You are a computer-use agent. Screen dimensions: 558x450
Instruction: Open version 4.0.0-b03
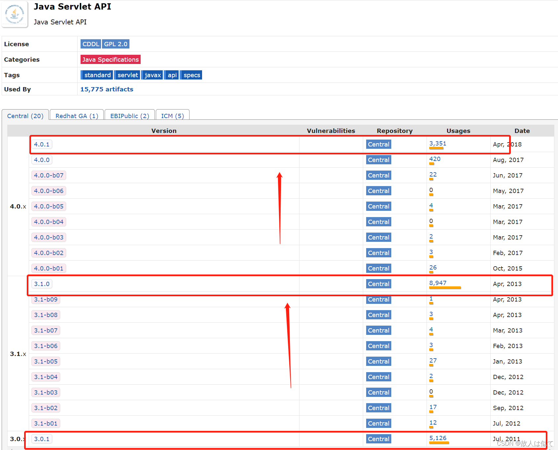coord(49,237)
